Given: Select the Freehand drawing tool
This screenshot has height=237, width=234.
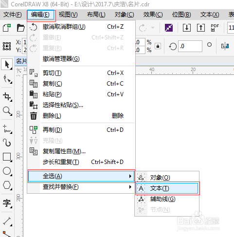Looking at the screenshot, I should (7, 129).
